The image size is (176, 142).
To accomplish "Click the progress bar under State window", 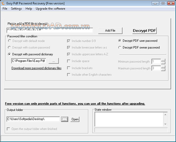I will pyautogui.click(x=131, y=130).
